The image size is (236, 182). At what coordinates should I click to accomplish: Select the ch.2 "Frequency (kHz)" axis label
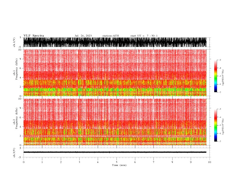17,118
